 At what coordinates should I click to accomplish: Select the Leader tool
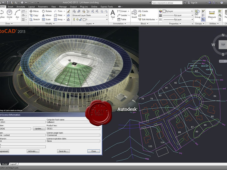[122, 15]
